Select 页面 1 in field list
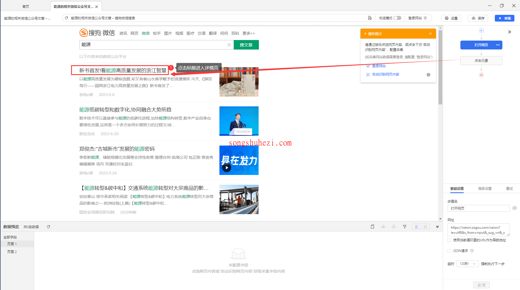The image size is (520, 290). [17, 244]
